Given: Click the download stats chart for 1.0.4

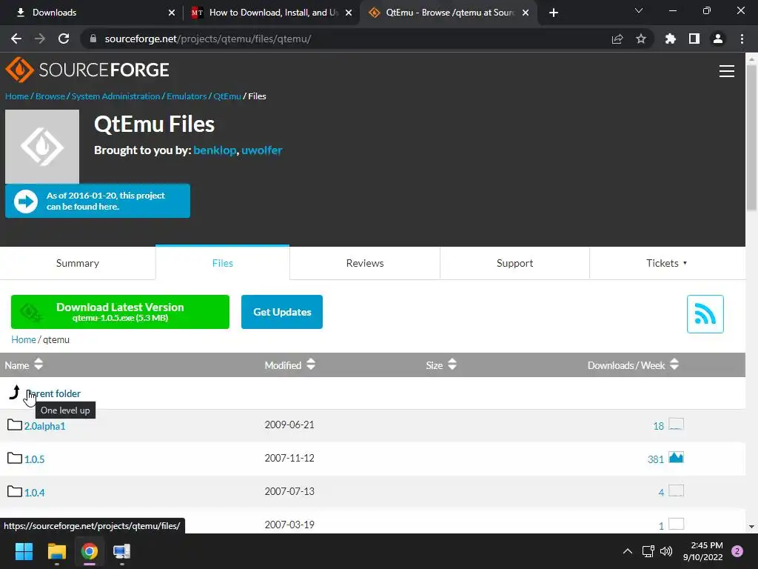Looking at the screenshot, I should click(x=676, y=490).
